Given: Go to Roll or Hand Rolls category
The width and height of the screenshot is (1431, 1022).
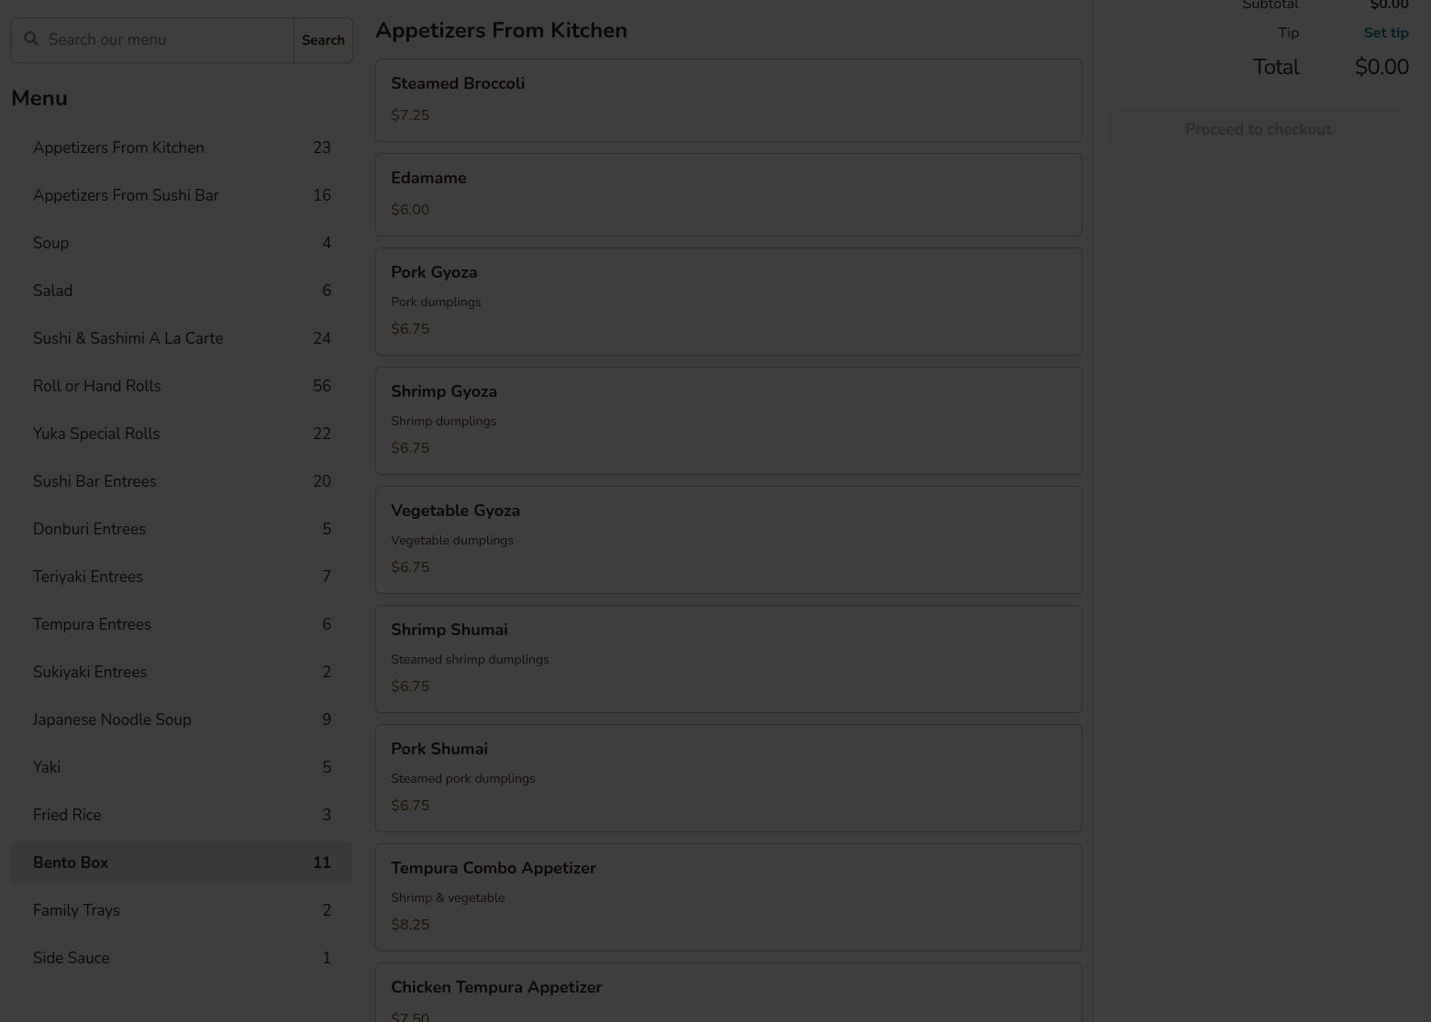Looking at the screenshot, I should point(182,386).
